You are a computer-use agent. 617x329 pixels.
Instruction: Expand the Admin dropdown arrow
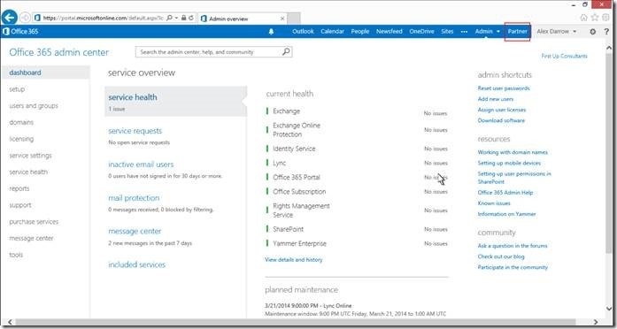(498, 32)
